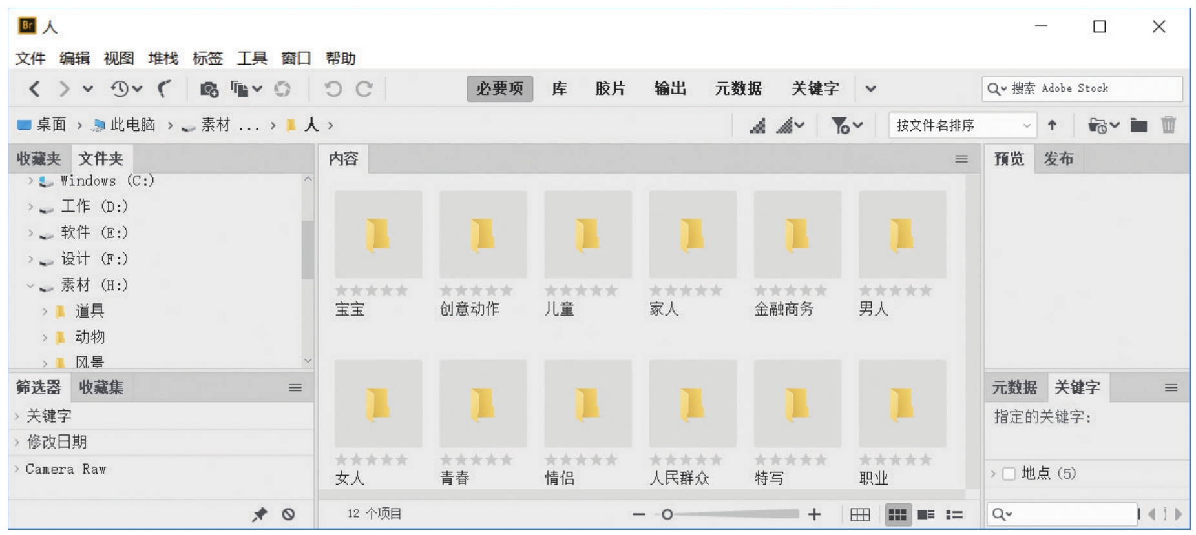Zoom in thumbnails with plus button
1196x535 pixels.
point(814,514)
